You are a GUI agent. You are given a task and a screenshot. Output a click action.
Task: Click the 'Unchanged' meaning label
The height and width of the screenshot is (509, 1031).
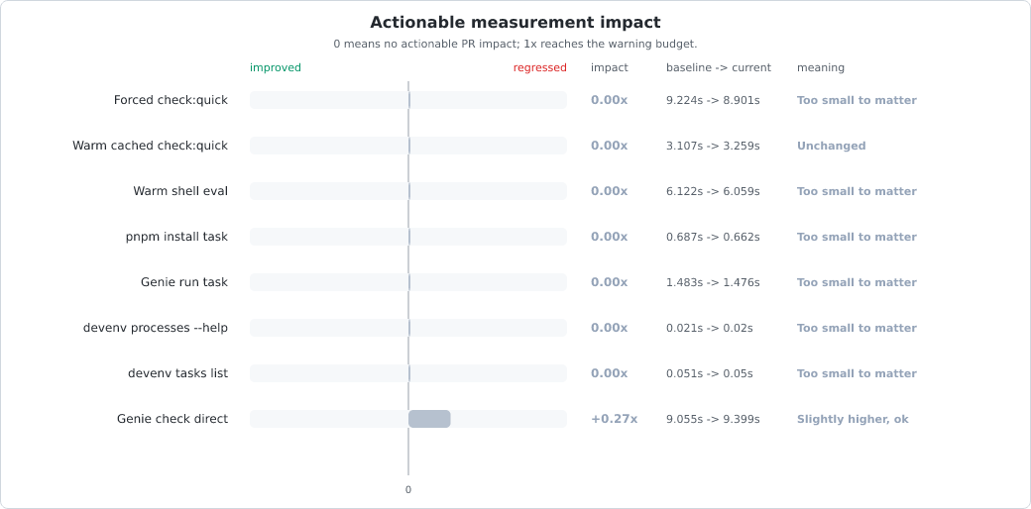click(x=831, y=146)
